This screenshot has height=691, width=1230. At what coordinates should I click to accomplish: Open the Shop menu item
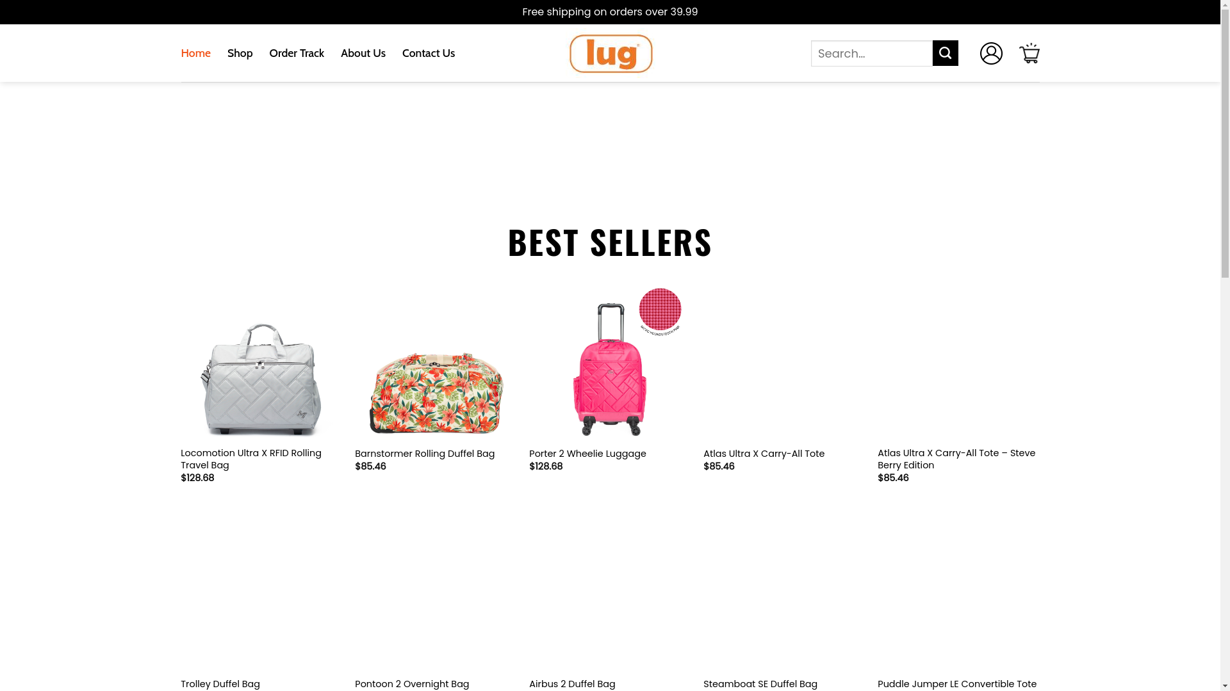coord(240,53)
